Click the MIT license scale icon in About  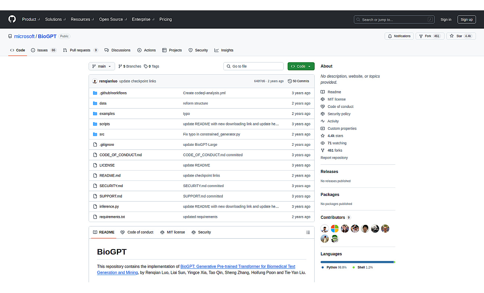pyautogui.click(x=323, y=99)
